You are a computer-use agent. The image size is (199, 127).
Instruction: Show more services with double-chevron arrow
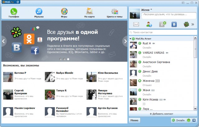pyautogui.click(x=192, y=24)
